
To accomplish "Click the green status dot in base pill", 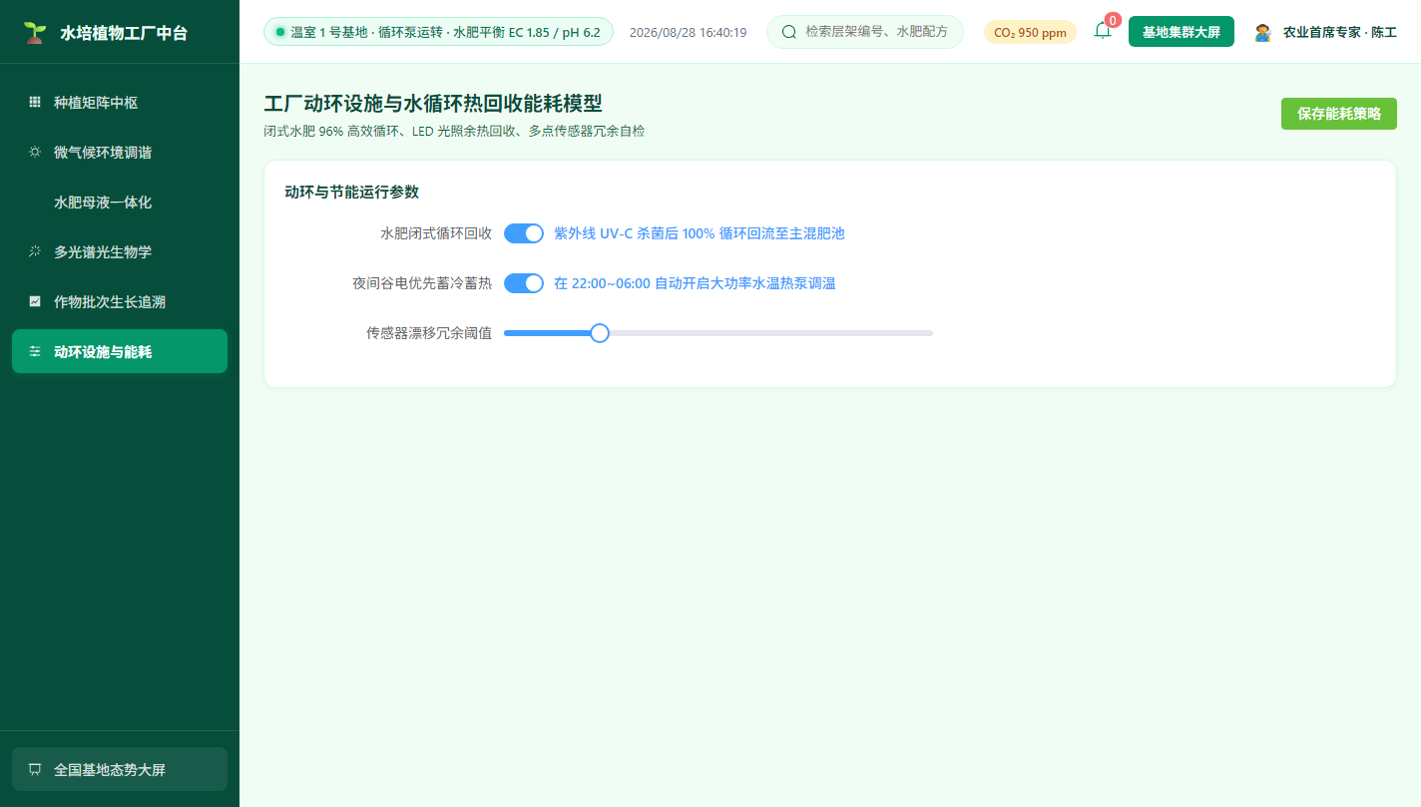I will coord(280,32).
